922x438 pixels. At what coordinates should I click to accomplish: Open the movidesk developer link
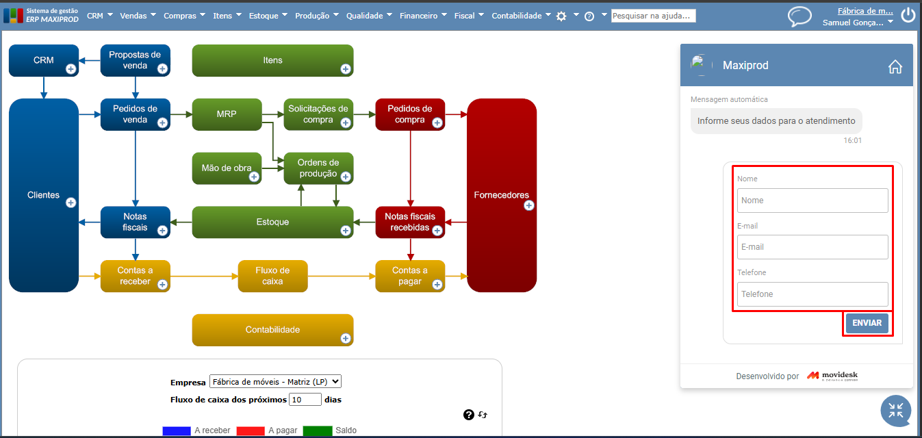832,376
